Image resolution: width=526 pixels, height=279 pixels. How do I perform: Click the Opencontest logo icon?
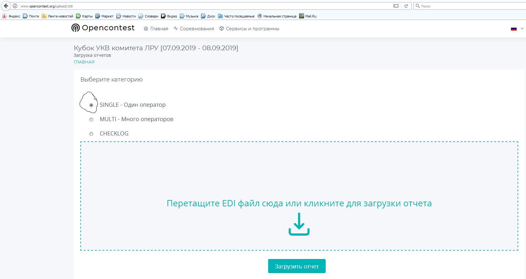75,28
